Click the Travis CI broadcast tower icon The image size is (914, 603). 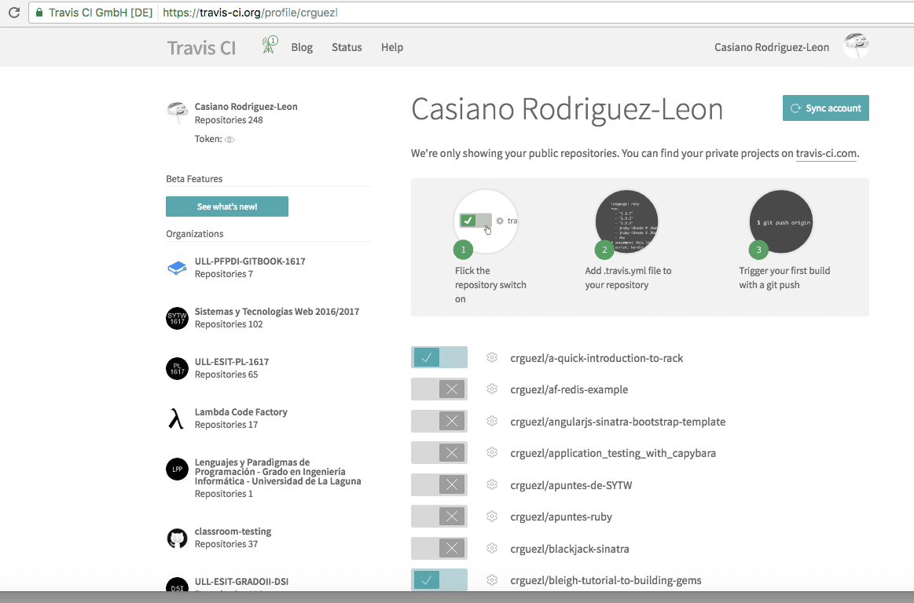270,46
